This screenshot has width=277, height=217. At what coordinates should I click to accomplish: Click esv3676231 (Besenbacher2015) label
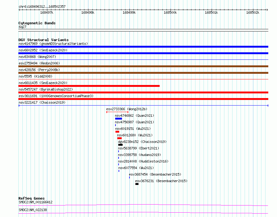(161, 181)
